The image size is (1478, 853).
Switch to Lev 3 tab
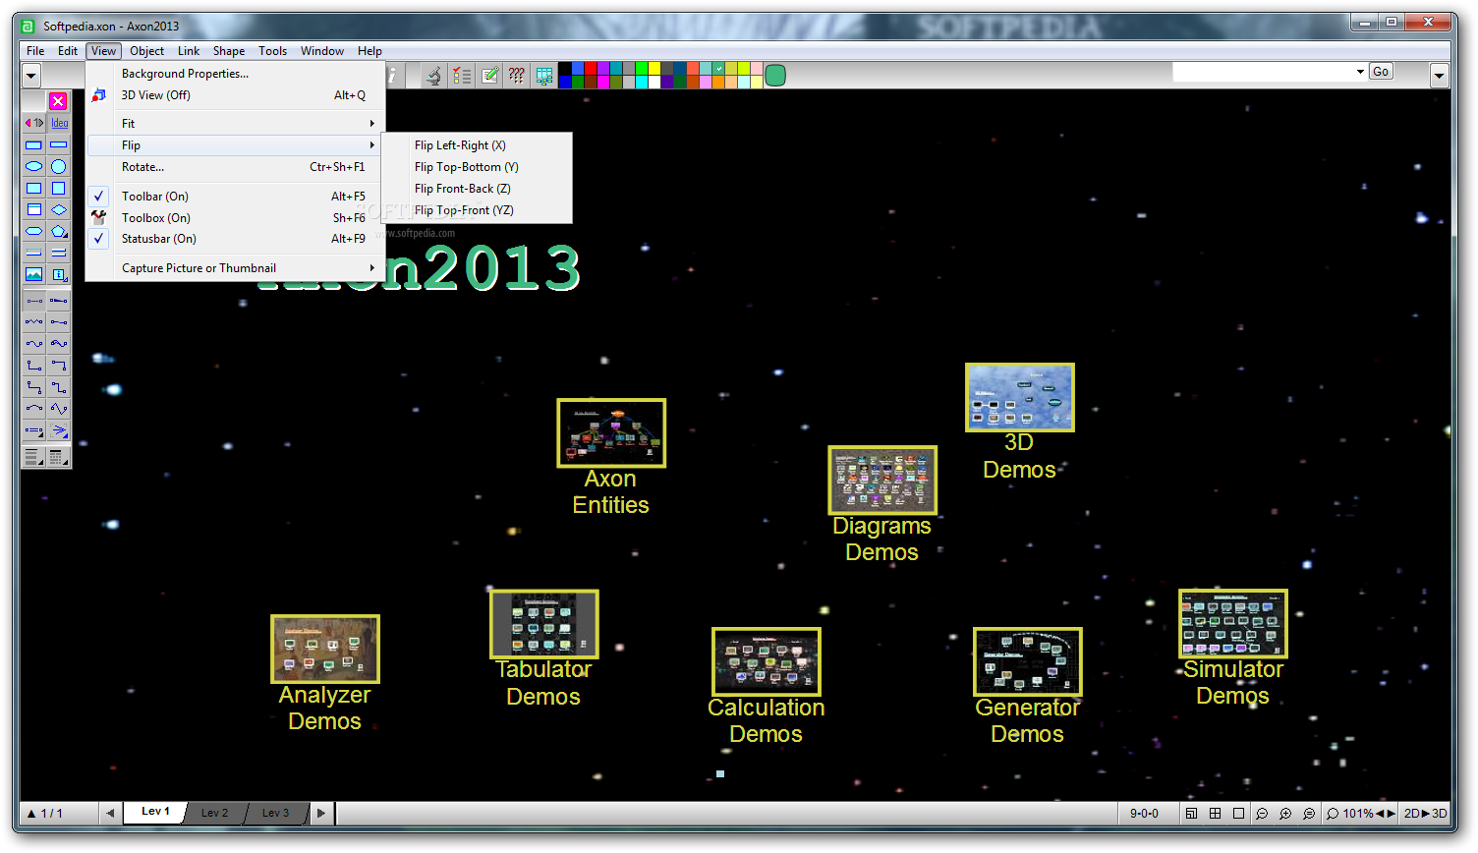(275, 813)
